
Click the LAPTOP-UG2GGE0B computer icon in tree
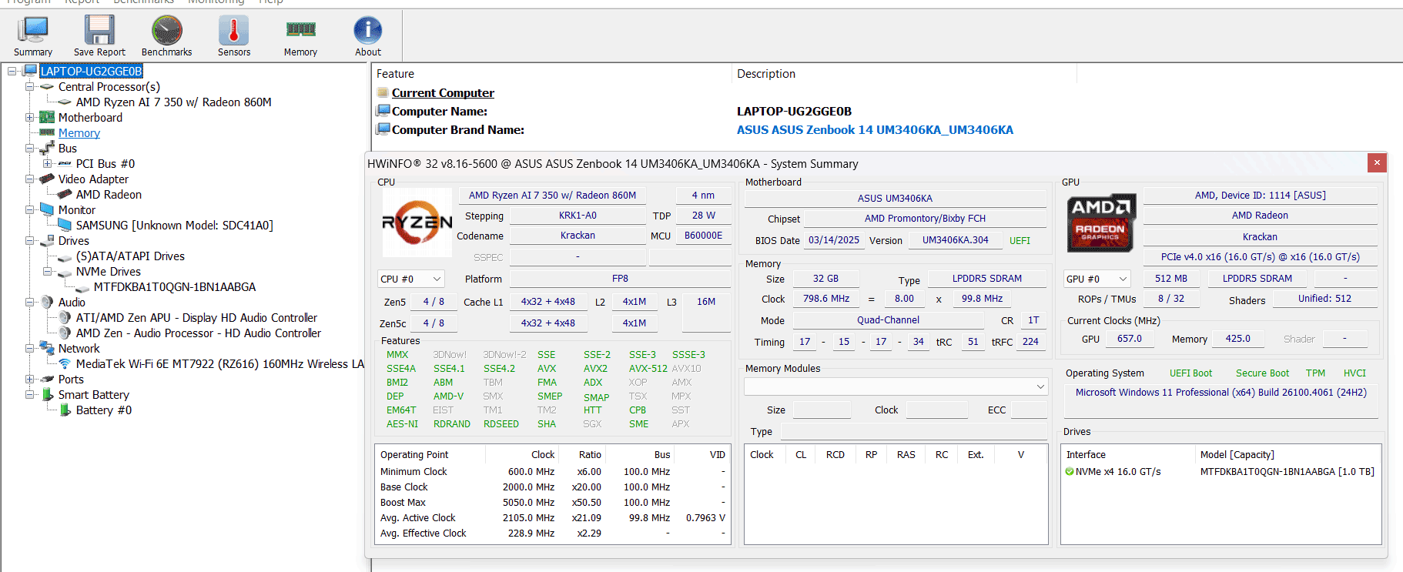click(31, 71)
